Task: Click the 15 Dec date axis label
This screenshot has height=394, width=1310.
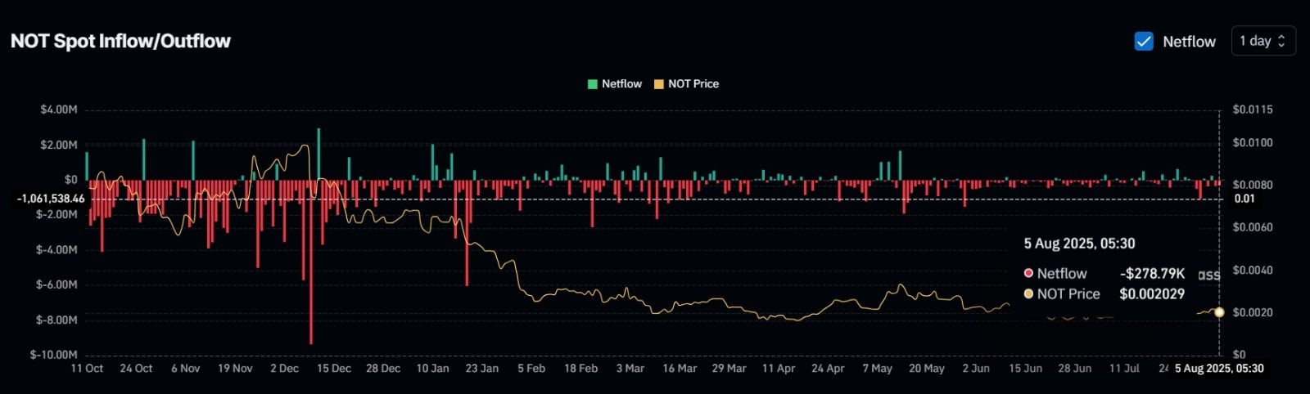Action: point(334,369)
